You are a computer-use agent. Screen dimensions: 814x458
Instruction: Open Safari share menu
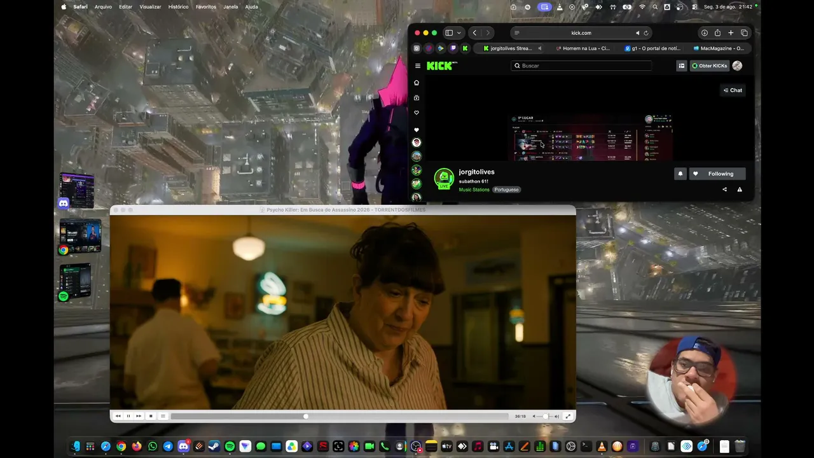(x=717, y=33)
